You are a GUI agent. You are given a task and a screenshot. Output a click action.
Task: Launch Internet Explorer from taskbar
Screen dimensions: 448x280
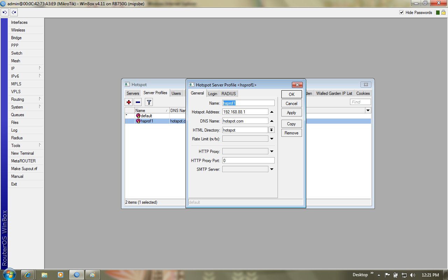[28, 275]
